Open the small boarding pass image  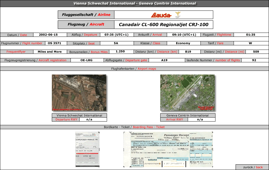[87, 149]
